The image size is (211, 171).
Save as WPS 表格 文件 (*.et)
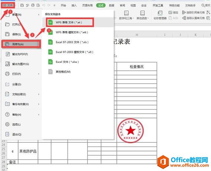(x=78, y=22)
